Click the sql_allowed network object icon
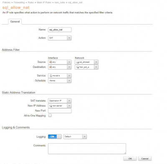 pyautogui.click(x=78, y=62)
